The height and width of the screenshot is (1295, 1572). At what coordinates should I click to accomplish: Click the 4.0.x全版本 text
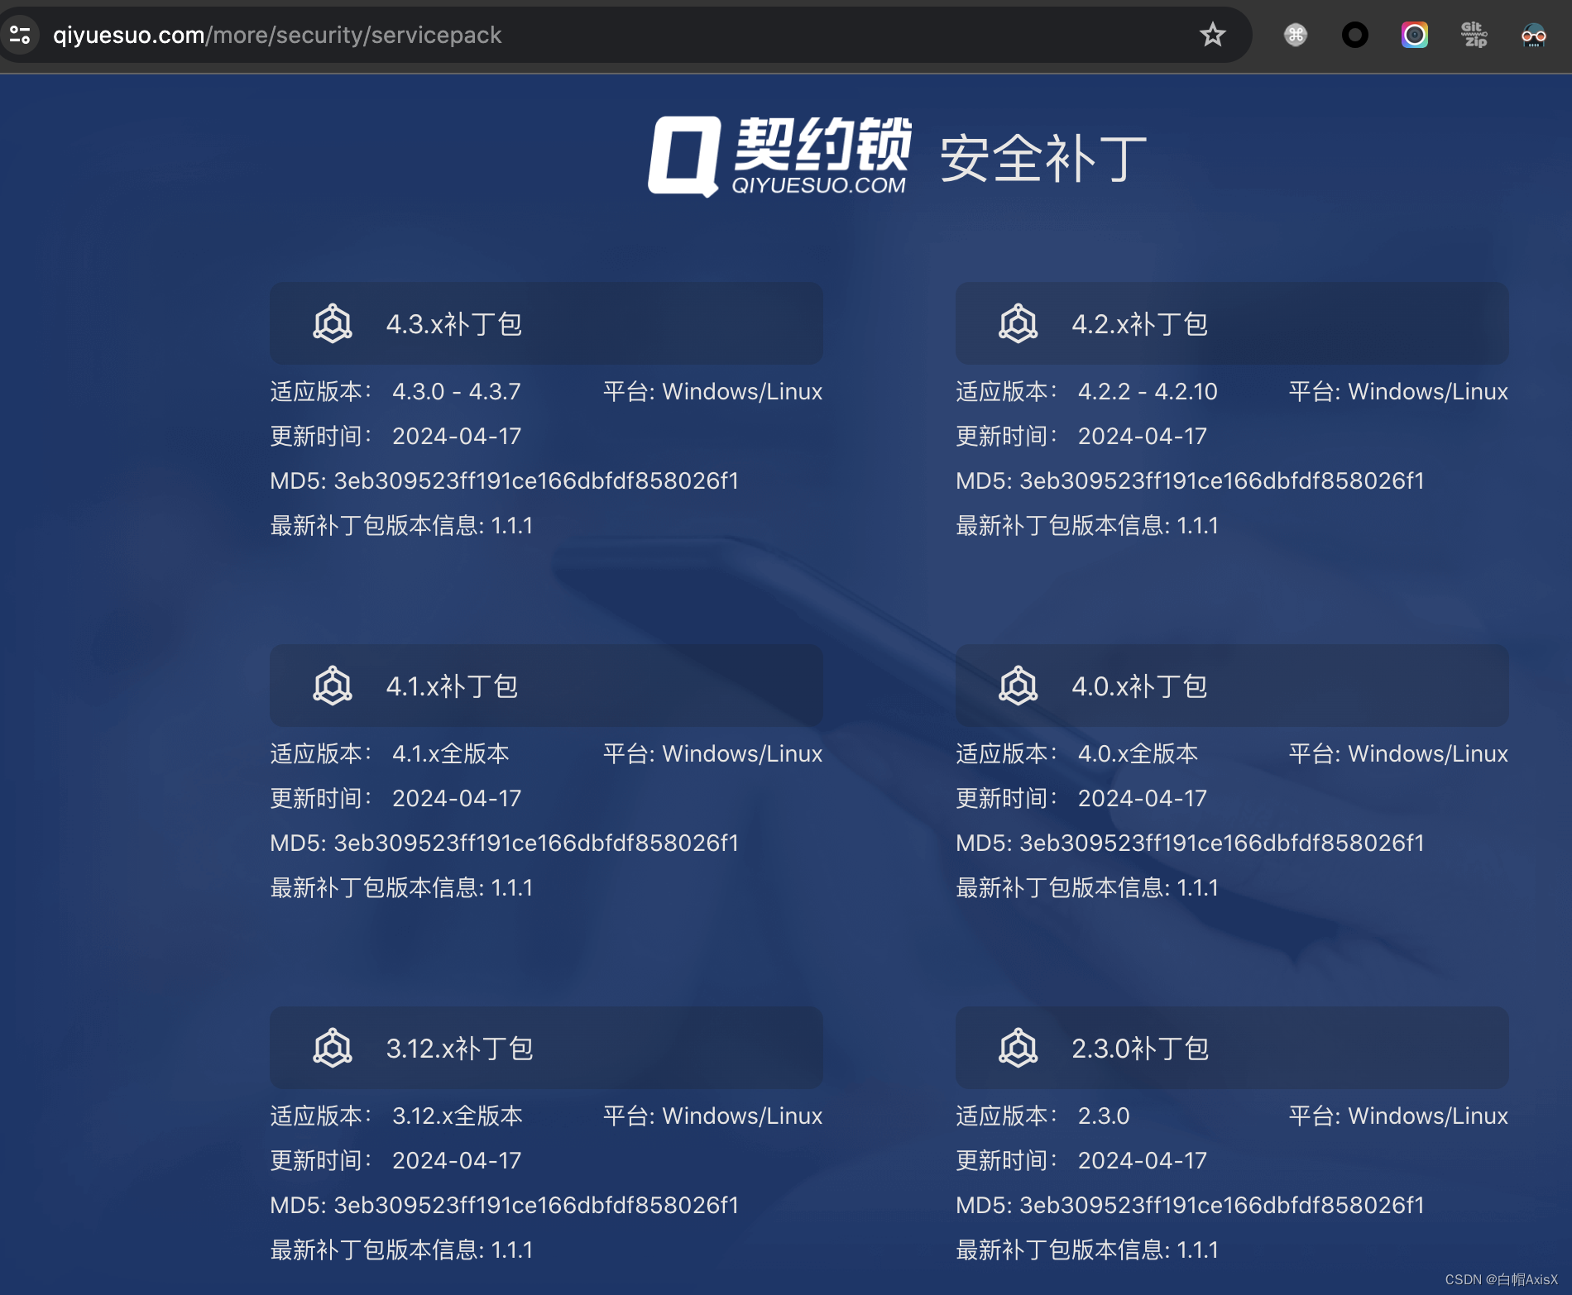point(1138,753)
